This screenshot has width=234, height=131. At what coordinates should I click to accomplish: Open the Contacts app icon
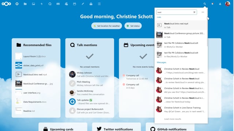click(x=66, y=4)
